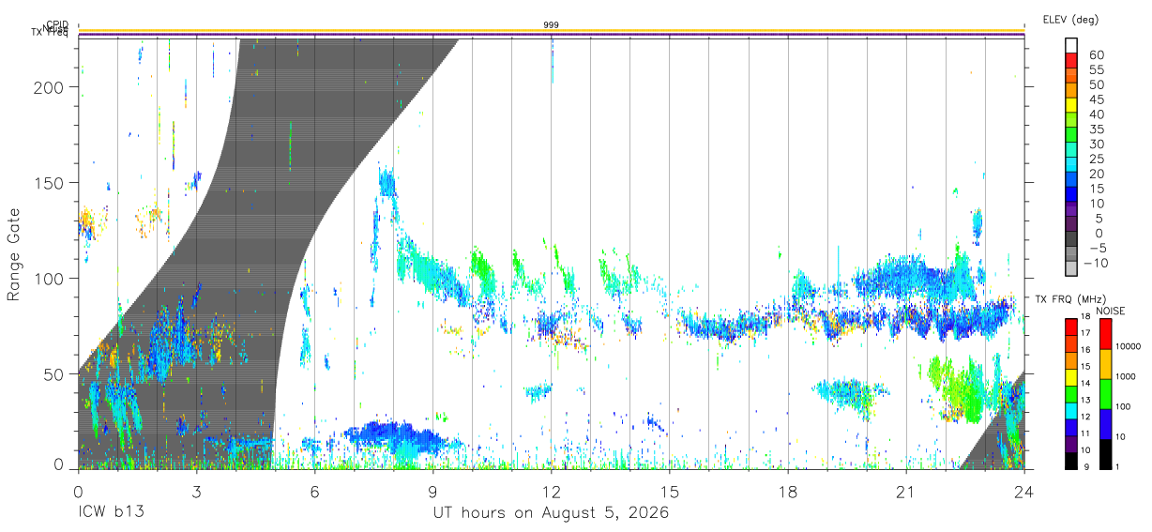The width and height of the screenshot is (1152, 532).
Task: Click the 45 label on ELEV scale
Action: pyautogui.click(x=1096, y=100)
